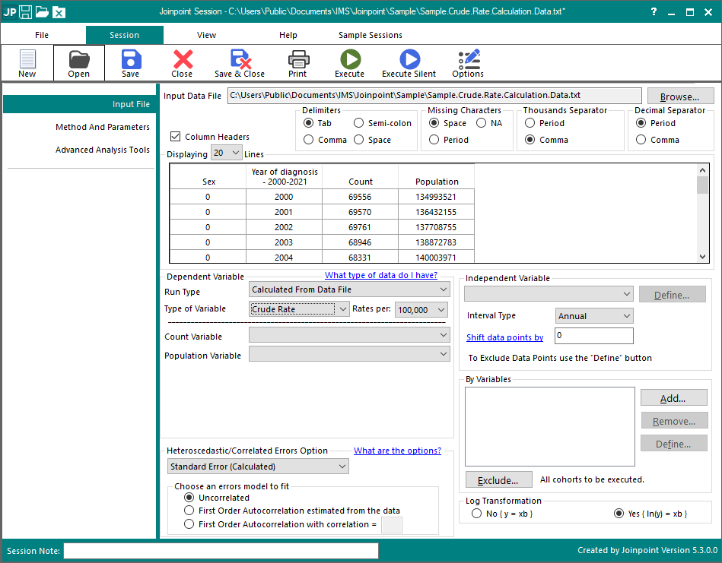Click the Browse button for input file
722x563 pixels.
tap(680, 96)
